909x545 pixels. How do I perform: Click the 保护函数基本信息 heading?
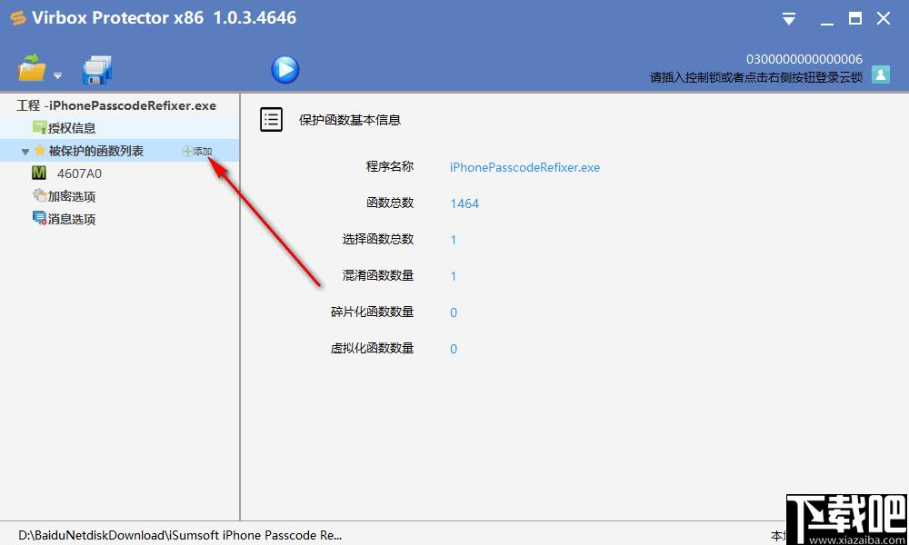coord(350,120)
